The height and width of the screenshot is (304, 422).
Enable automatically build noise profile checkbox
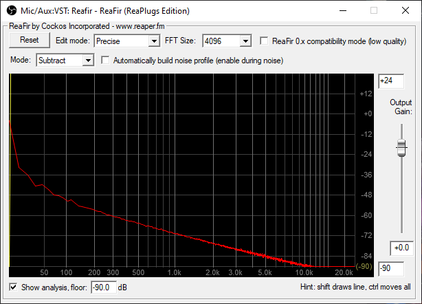pyautogui.click(x=105, y=60)
